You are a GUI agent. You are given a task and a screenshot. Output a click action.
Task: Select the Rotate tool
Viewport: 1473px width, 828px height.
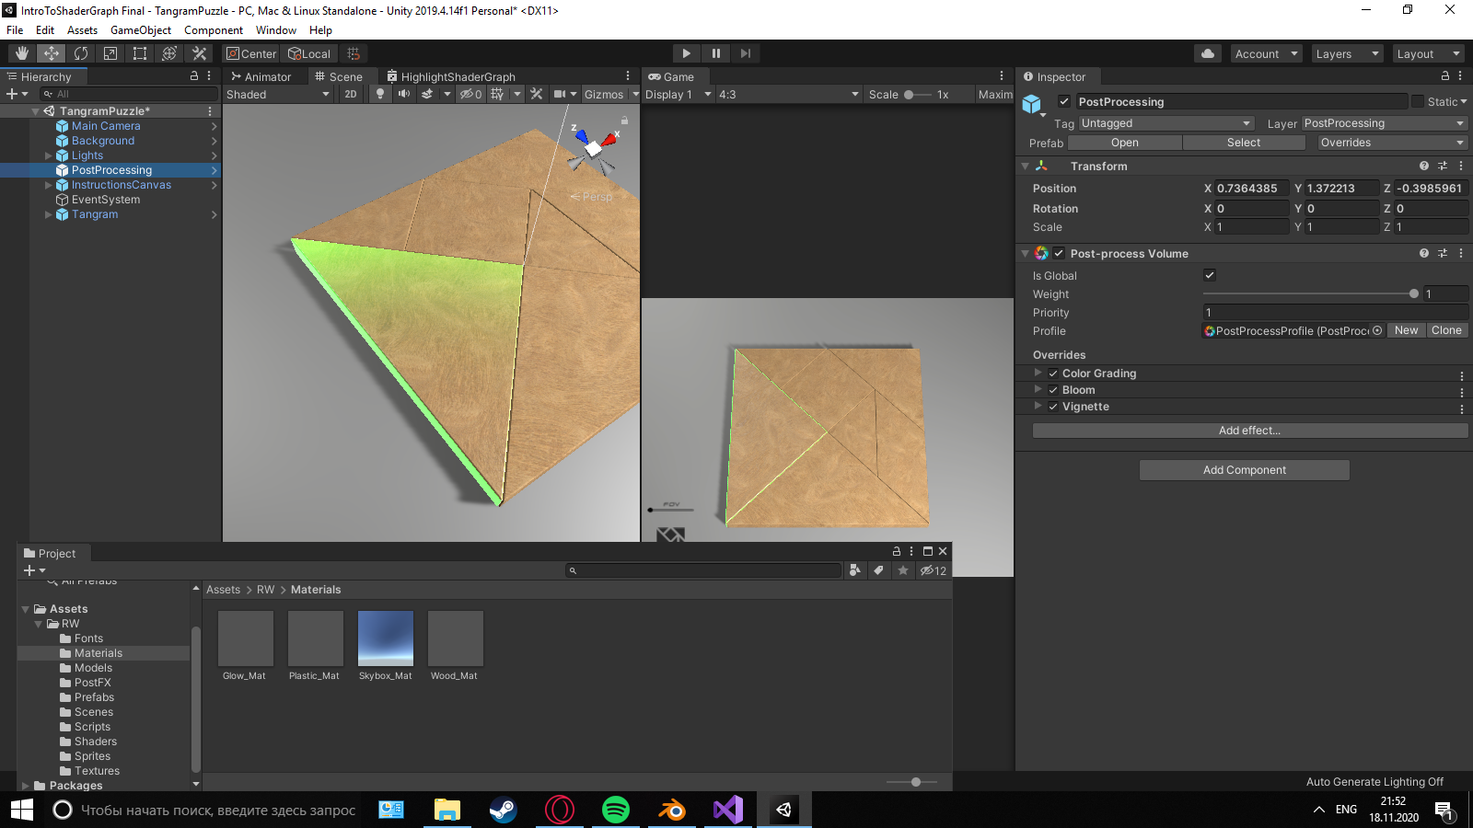[x=81, y=53]
